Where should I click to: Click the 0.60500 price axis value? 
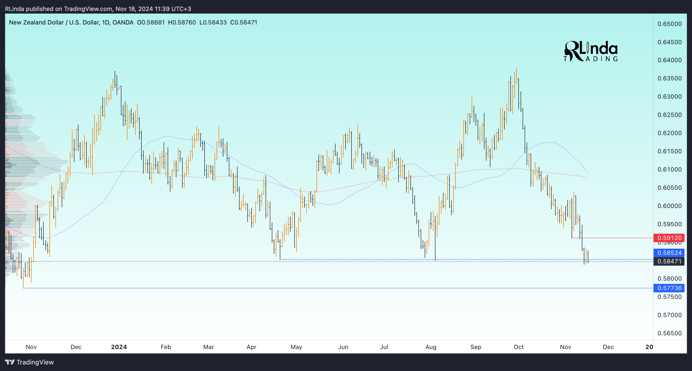pyautogui.click(x=670, y=188)
